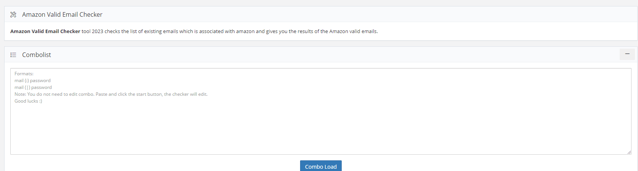Click the "Amazon Valid Email Checker" panel heading

pos(62,14)
